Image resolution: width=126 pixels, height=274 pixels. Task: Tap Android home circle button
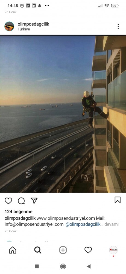tap(63, 266)
